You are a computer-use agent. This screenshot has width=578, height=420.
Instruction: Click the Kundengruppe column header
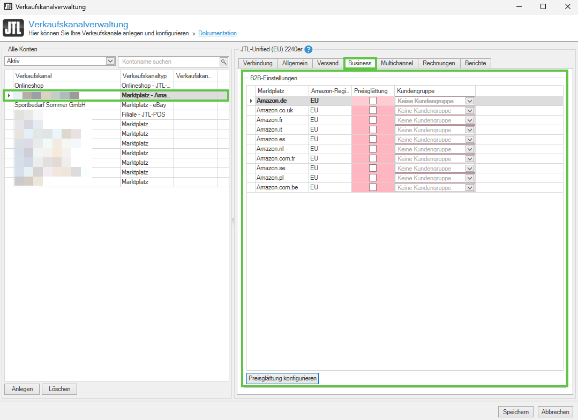(435, 90)
